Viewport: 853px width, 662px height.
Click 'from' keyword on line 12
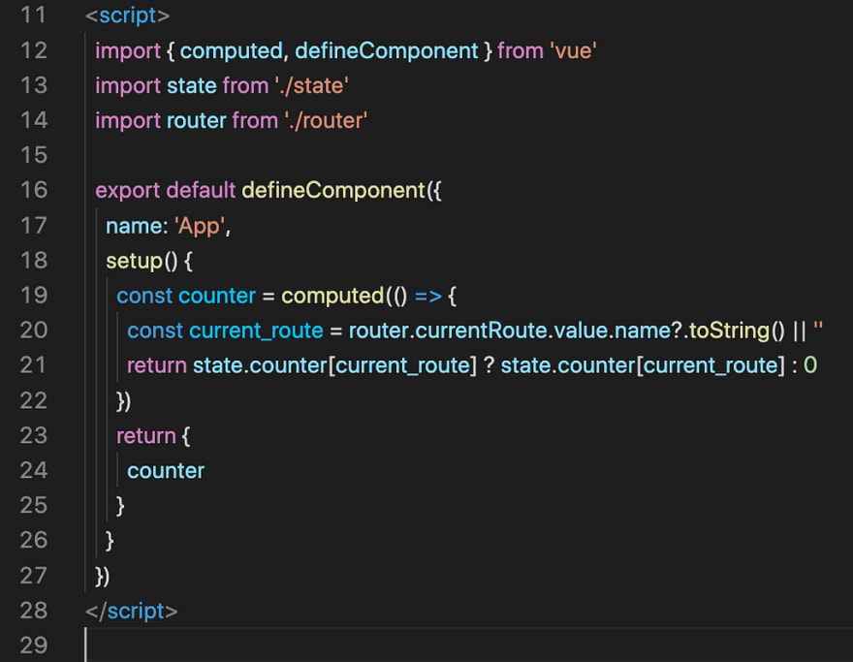[x=521, y=50]
